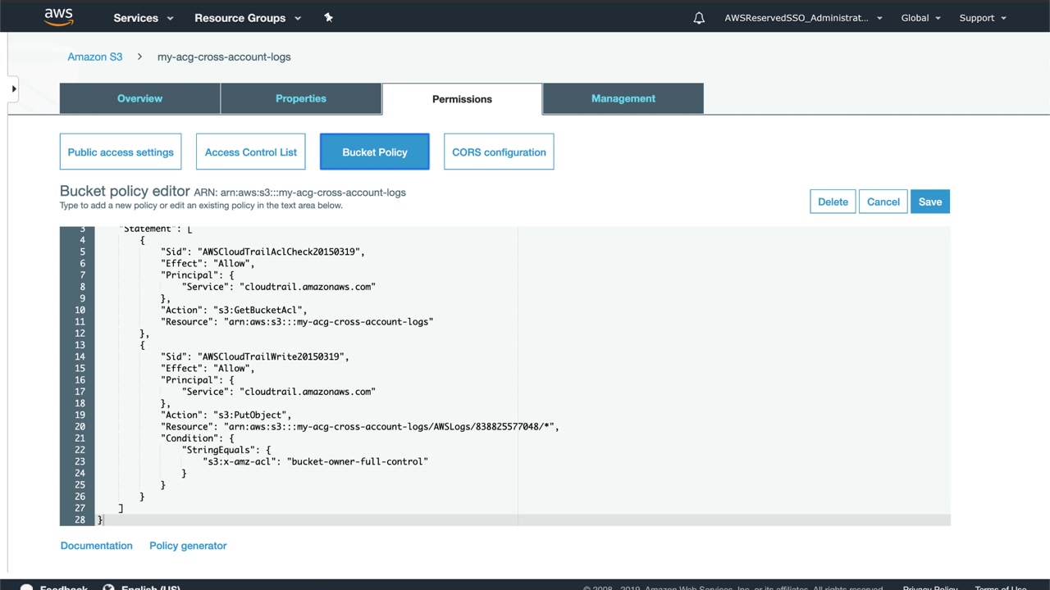Go back to Amazon S3 via breadcrumb
The image size is (1050, 590).
[x=95, y=57]
